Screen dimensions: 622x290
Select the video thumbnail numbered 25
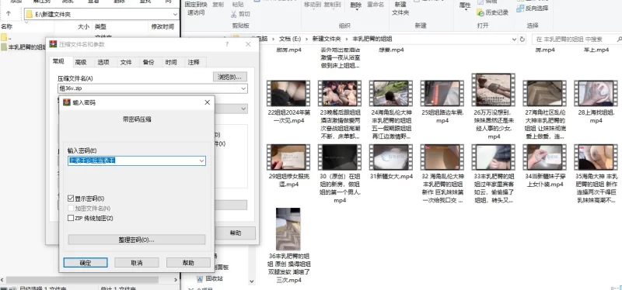pos(442,93)
